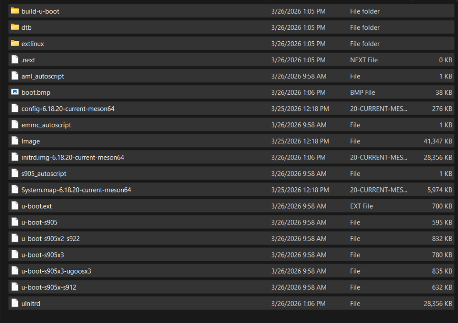The height and width of the screenshot is (323, 458).
Task: Select the .next file icon
Action: pyautogui.click(x=15, y=60)
